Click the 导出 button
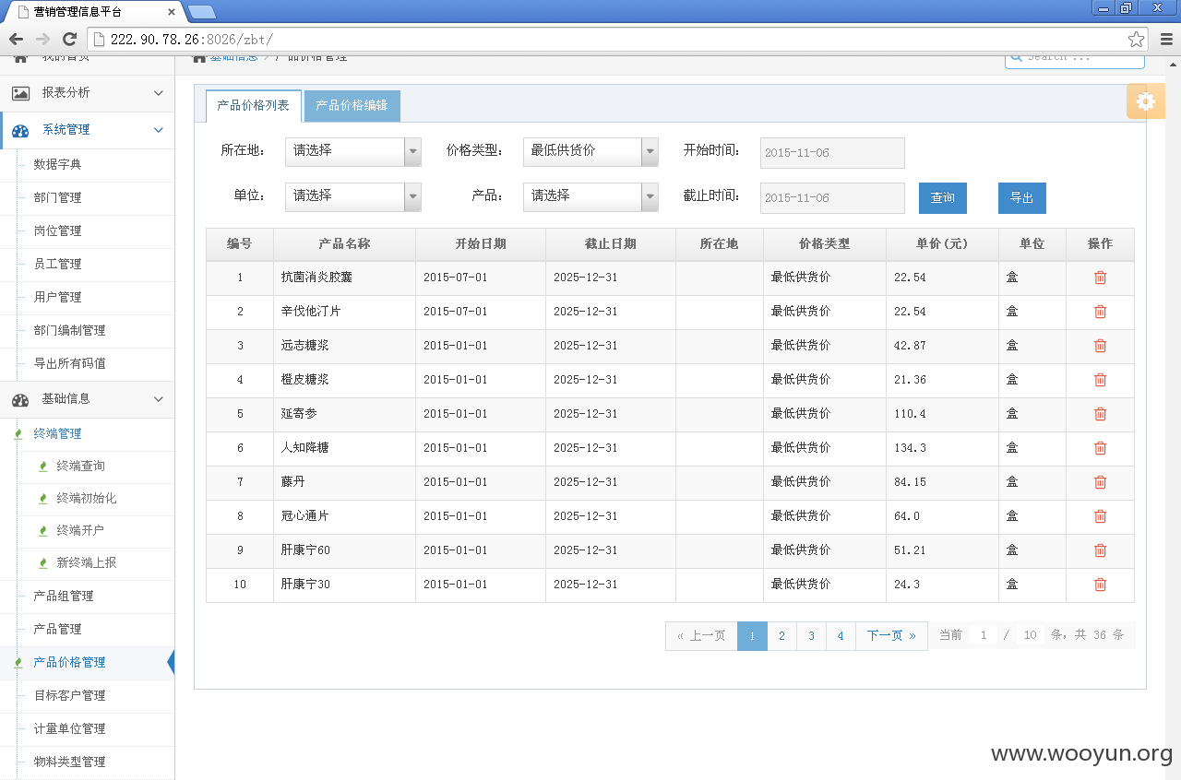The width and height of the screenshot is (1181, 780). (1022, 198)
